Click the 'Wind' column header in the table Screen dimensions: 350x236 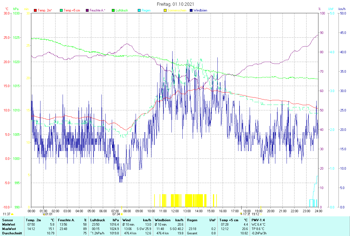(x=127, y=220)
